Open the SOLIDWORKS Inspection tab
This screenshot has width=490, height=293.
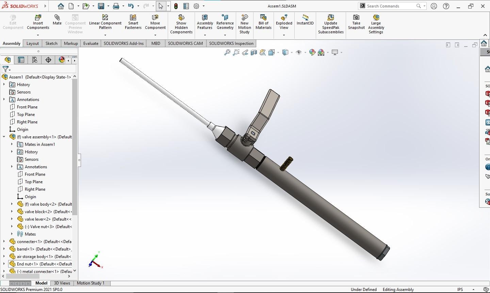pyautogui.click(x=231, y=44)
